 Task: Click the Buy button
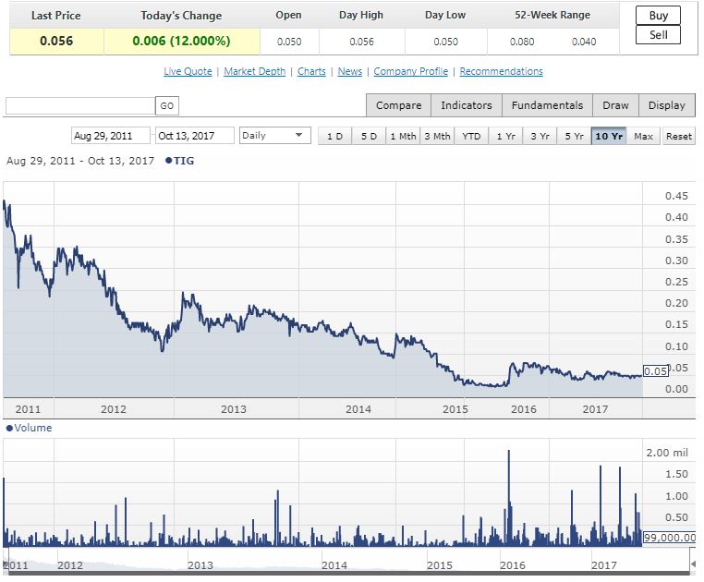coord(658,16)
